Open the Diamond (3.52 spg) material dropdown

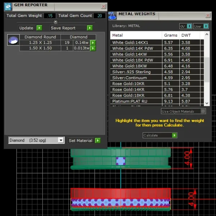(x=61, y=140)
